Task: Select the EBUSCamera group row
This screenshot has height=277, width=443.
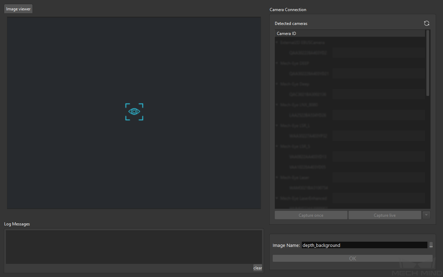Action: coord(350,42)
